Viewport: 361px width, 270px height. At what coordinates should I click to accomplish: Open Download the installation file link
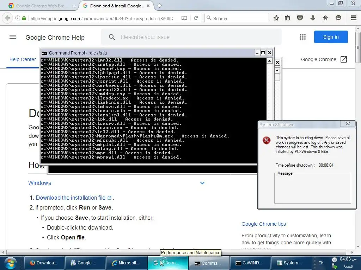tap(71, 198)
